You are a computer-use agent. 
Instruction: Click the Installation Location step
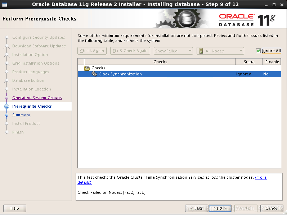[31, 89]
